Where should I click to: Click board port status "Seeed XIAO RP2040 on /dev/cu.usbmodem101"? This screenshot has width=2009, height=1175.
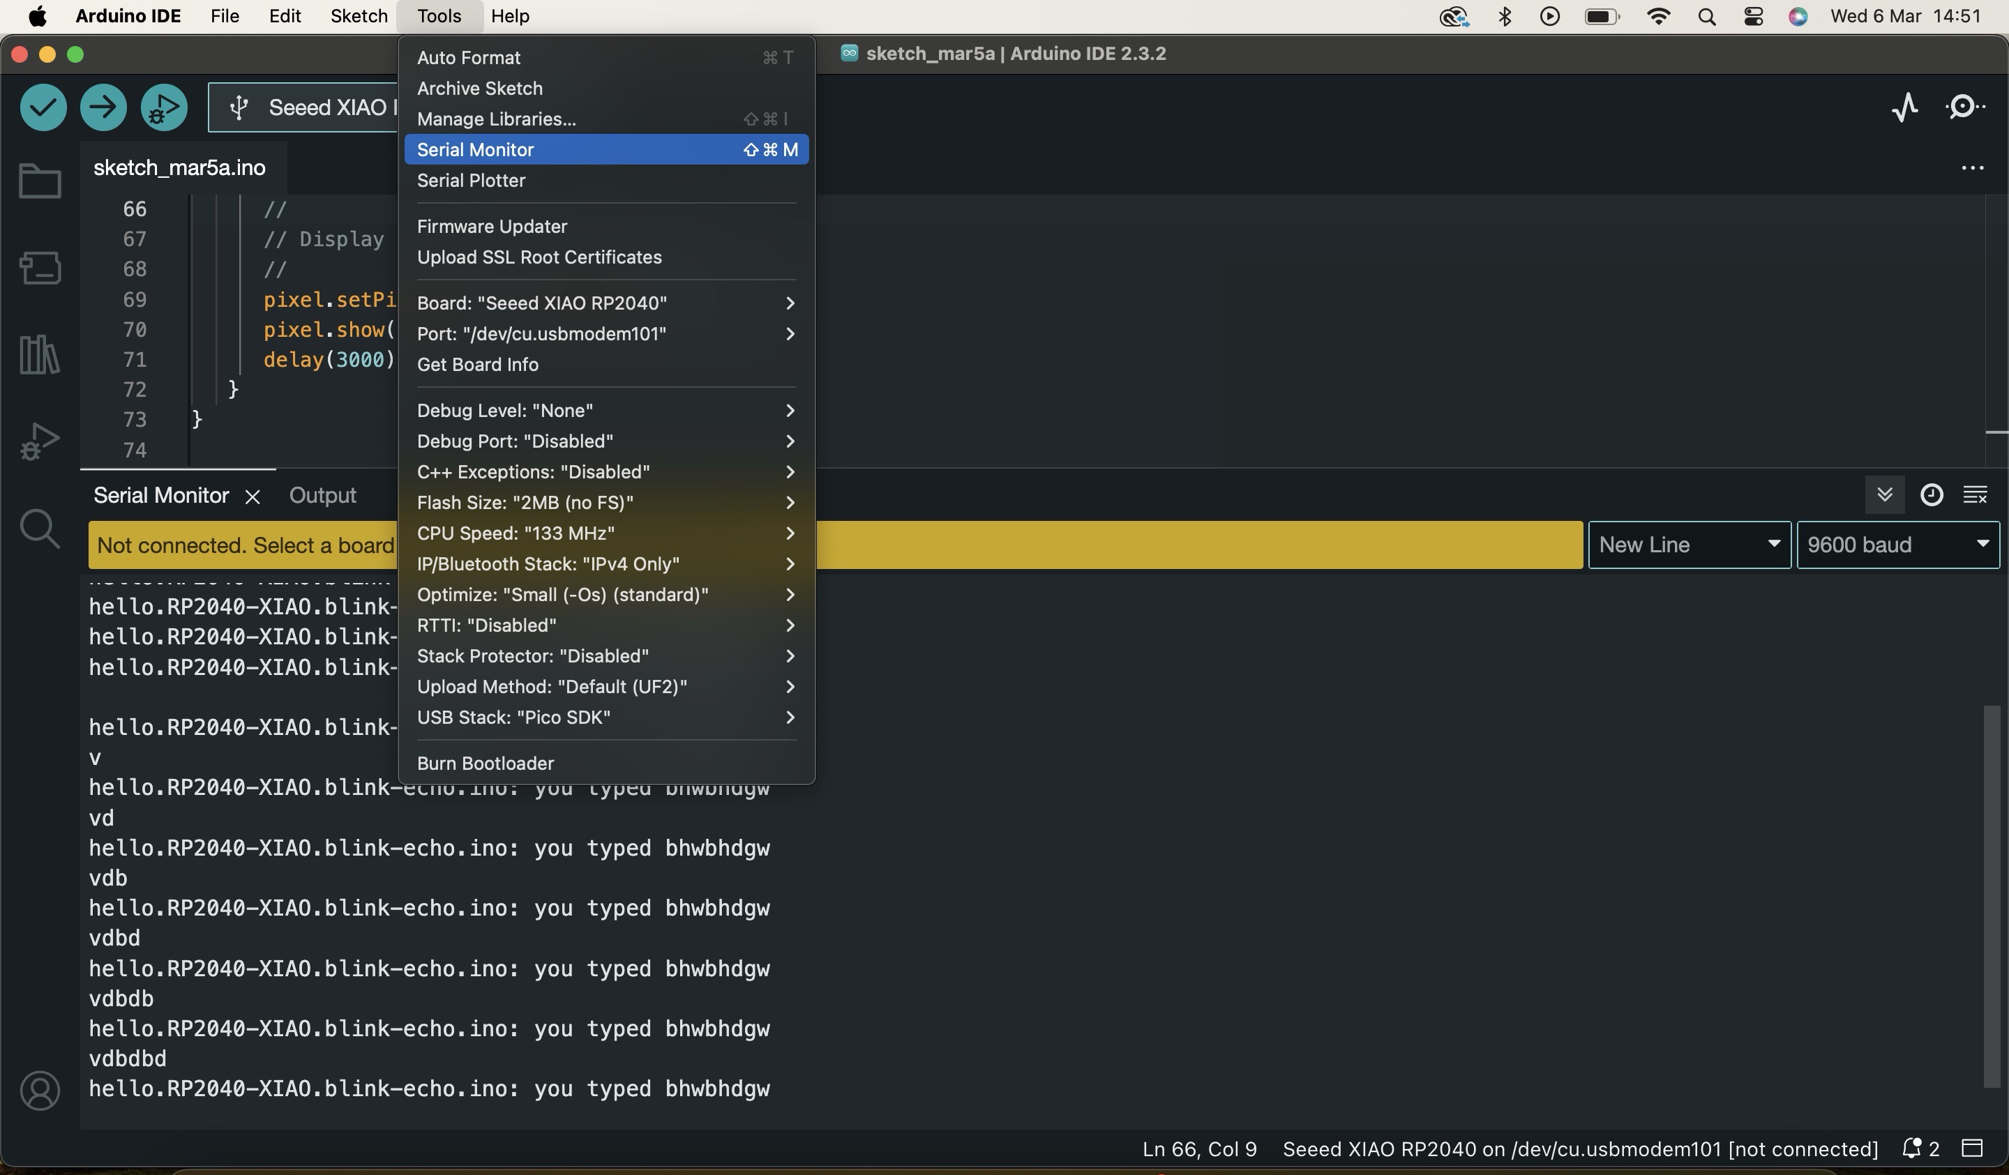click(1580, 1149)
